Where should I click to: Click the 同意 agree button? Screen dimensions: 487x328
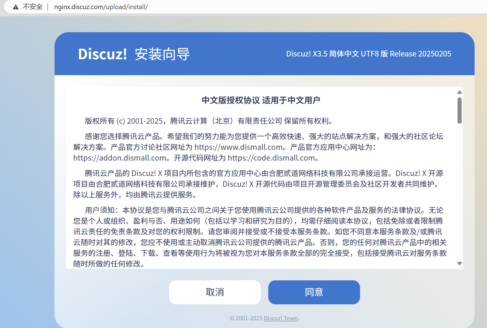point(314,292)
